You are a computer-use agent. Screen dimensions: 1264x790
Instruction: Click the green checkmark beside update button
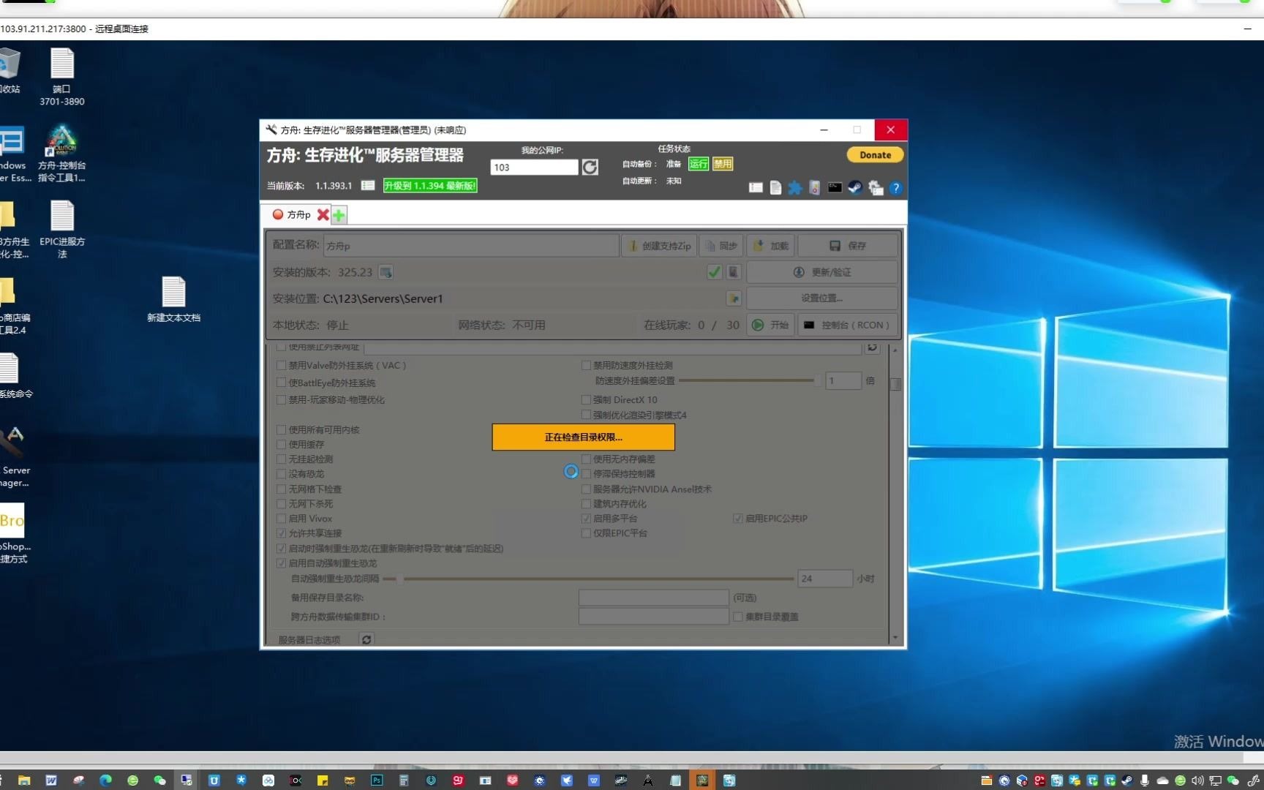[714, 272]
